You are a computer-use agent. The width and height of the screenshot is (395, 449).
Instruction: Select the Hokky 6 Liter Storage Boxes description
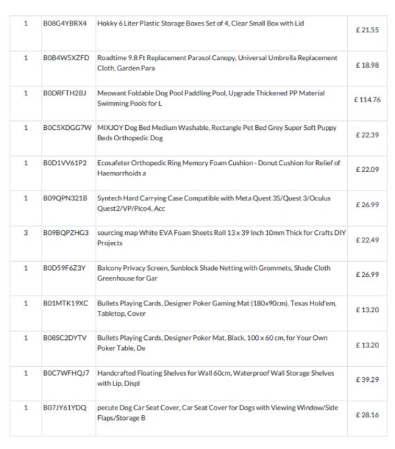201,23
